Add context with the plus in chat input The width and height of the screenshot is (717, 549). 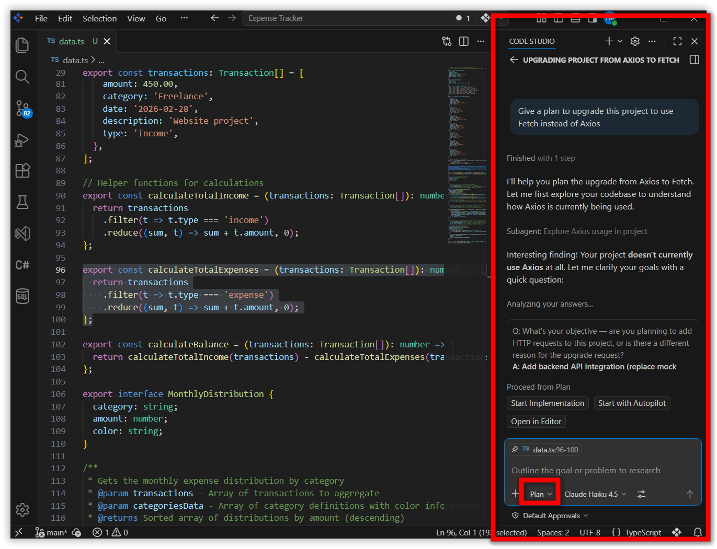(x=515, y=494)
